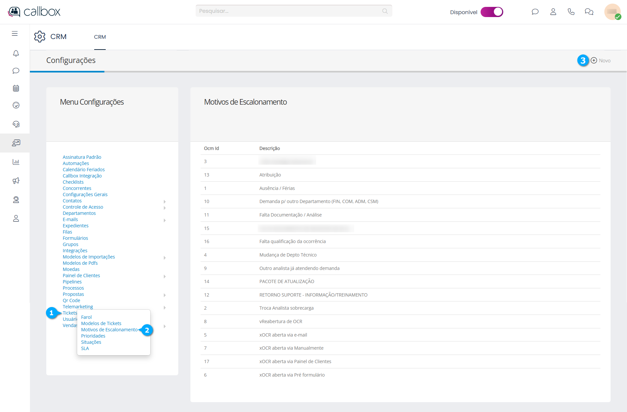Select Motivos de Escalonamento in Tickets submenu
Screen dimensions: 627x412
[109, 330]
